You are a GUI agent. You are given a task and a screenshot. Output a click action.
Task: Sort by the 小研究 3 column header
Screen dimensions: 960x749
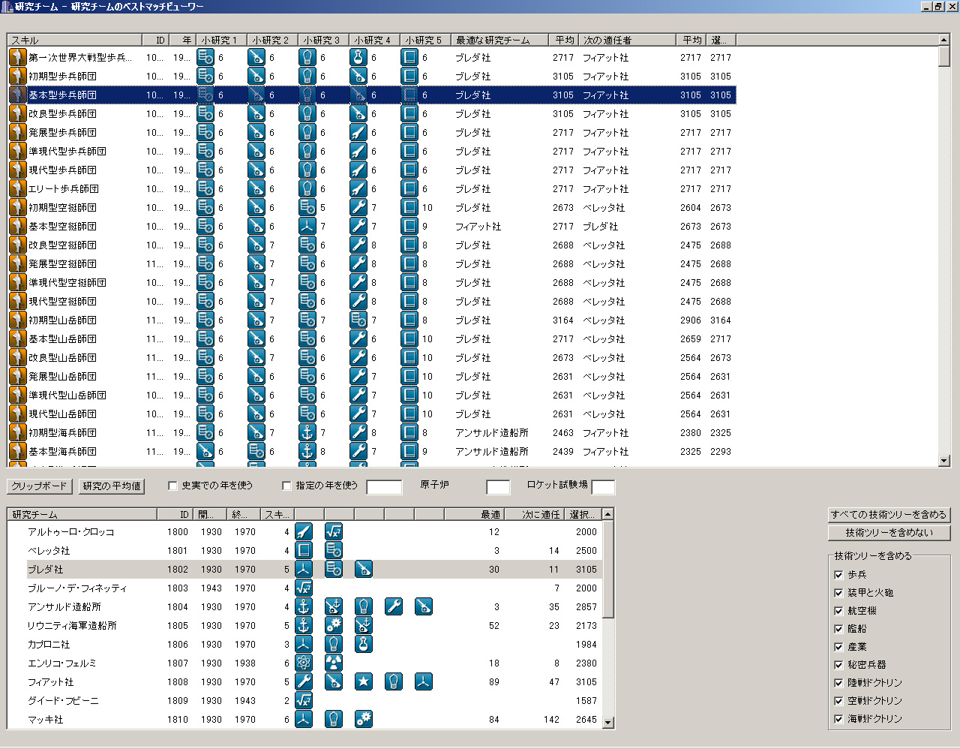(322, 40)
